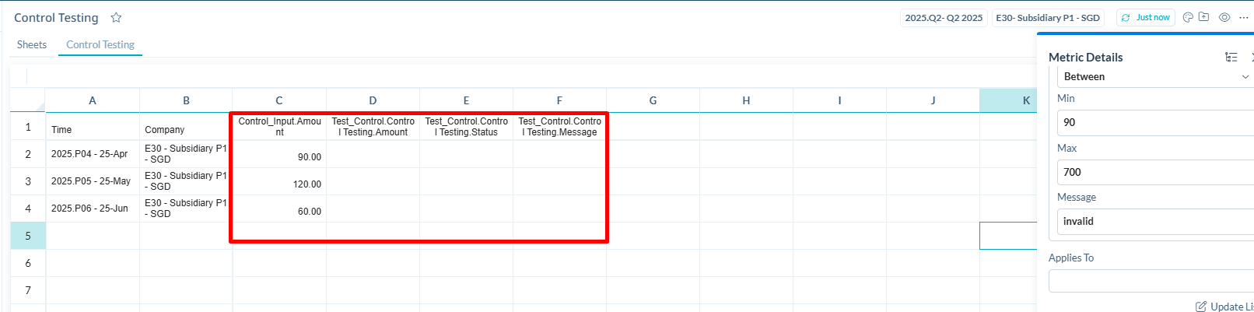Expand the Between condition dropdown
Image resolution: width=1254 pixels, height=312 pixels.
point(1155,76)
